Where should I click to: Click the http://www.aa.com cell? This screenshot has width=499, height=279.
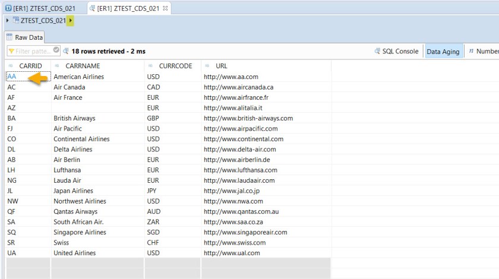pos(266,77)
